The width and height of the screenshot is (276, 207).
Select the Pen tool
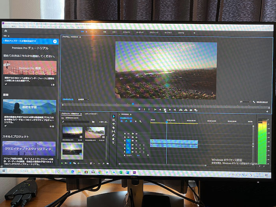pos(114,135)
